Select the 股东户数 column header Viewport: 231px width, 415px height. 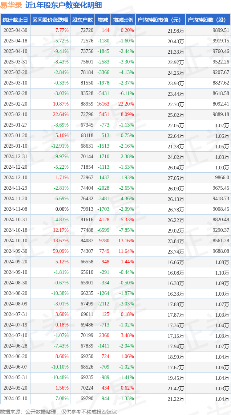[x=82, y=20]
